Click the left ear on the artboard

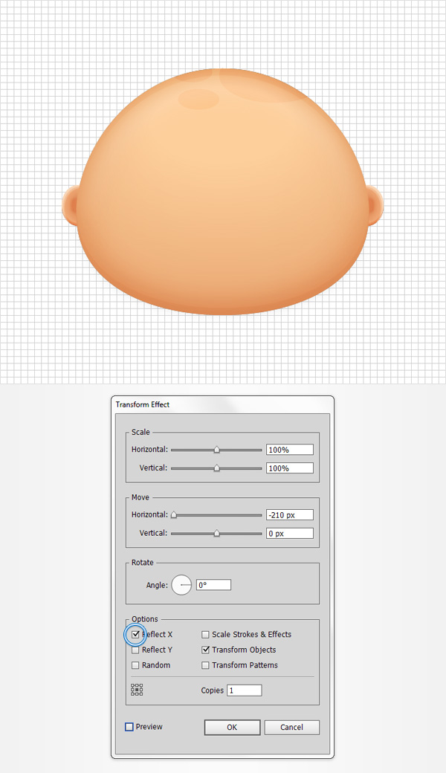[x=70, y=206]
